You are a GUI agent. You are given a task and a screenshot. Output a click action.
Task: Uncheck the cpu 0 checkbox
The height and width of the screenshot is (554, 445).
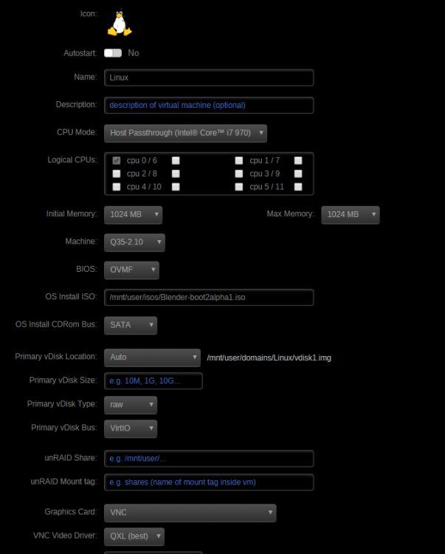tap(117, 161)
